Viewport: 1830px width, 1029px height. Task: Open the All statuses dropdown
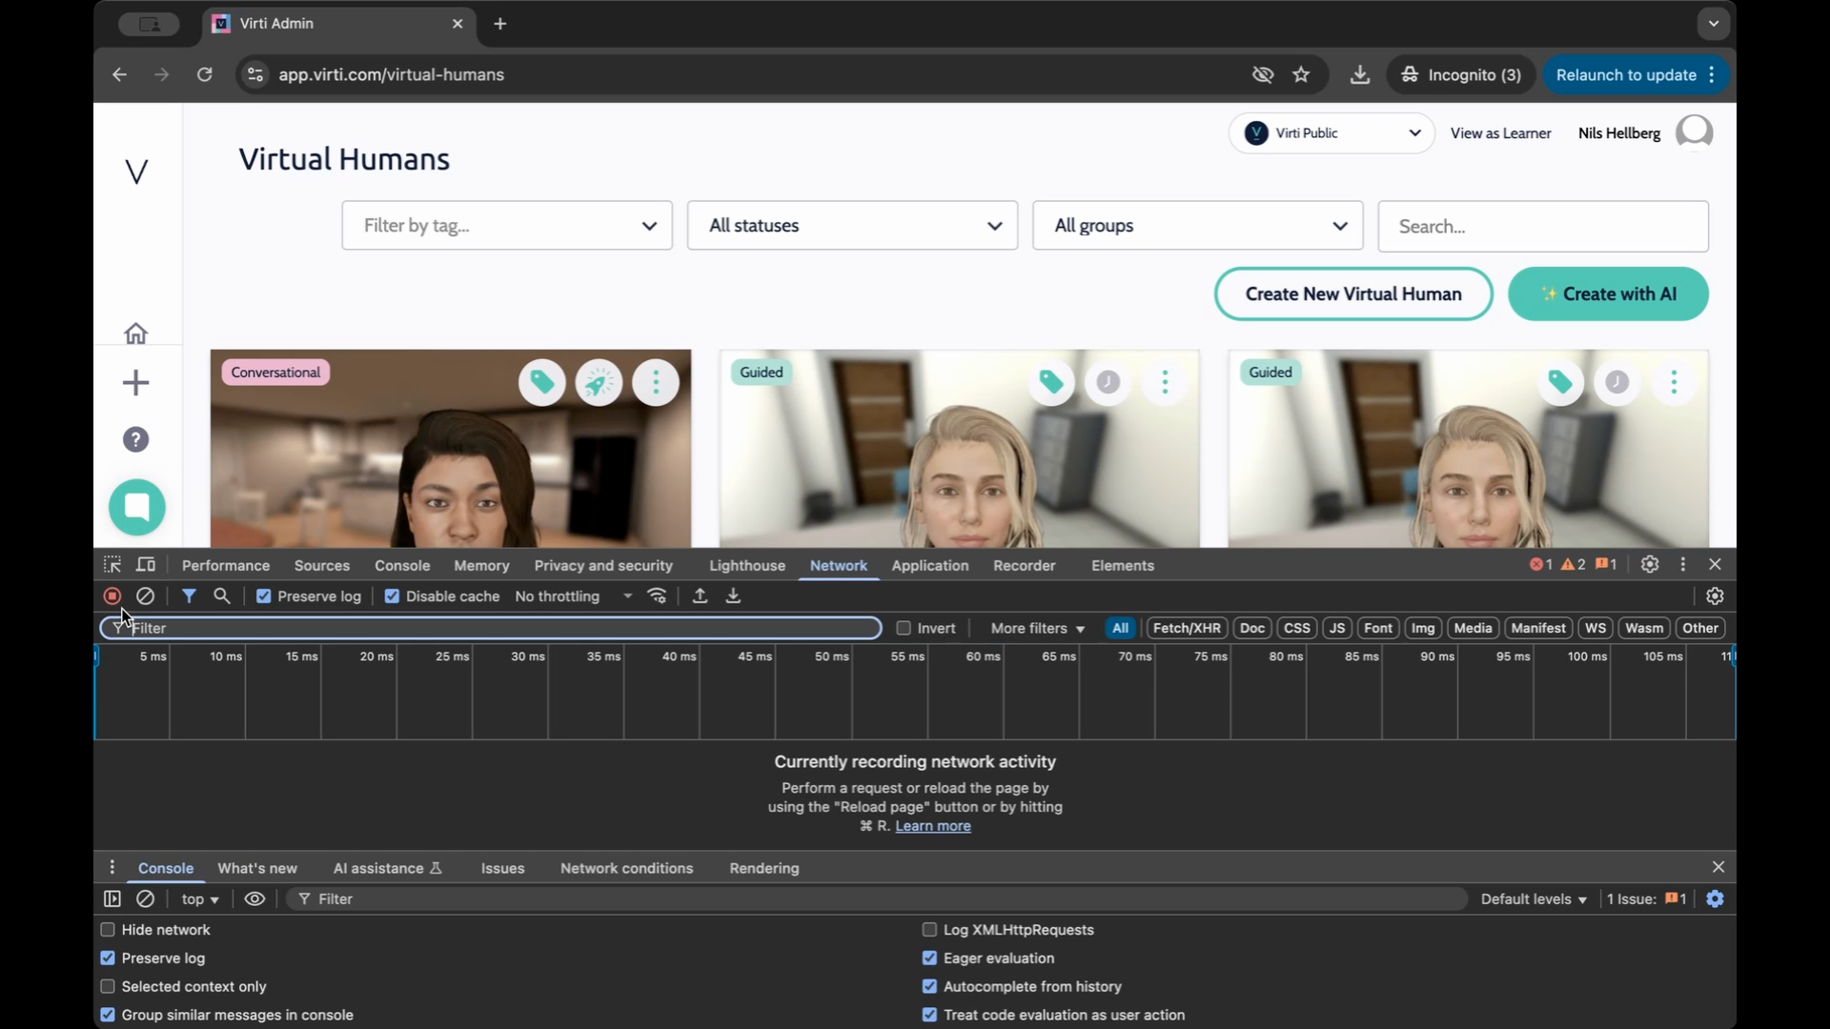click(852, 226)
